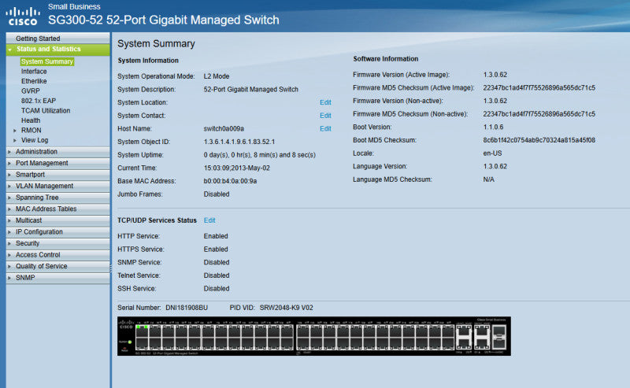630x388 pixels.
Task: Open GVRP statistics page
Action: coord(30,91)
